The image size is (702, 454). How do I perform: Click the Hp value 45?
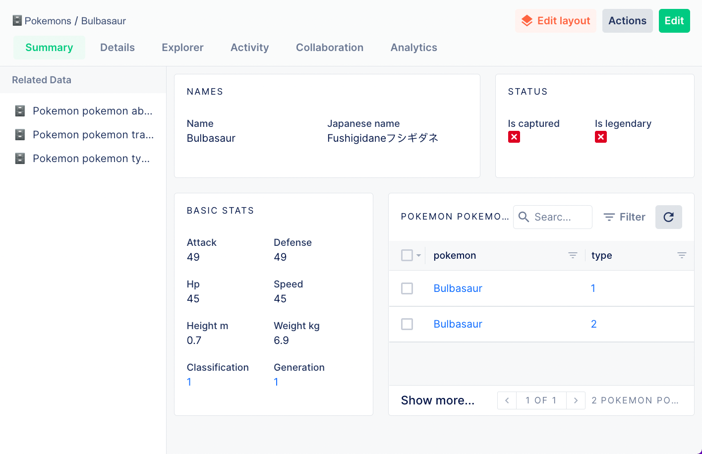point(193,299)
